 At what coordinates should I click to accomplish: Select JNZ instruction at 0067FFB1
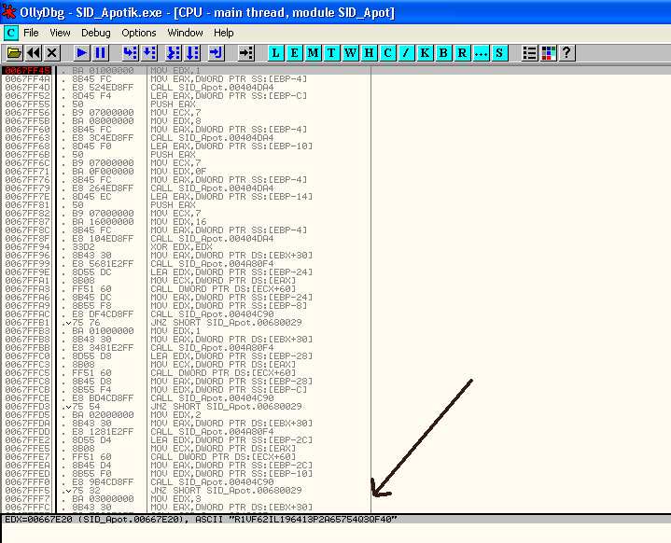(226, 322)
